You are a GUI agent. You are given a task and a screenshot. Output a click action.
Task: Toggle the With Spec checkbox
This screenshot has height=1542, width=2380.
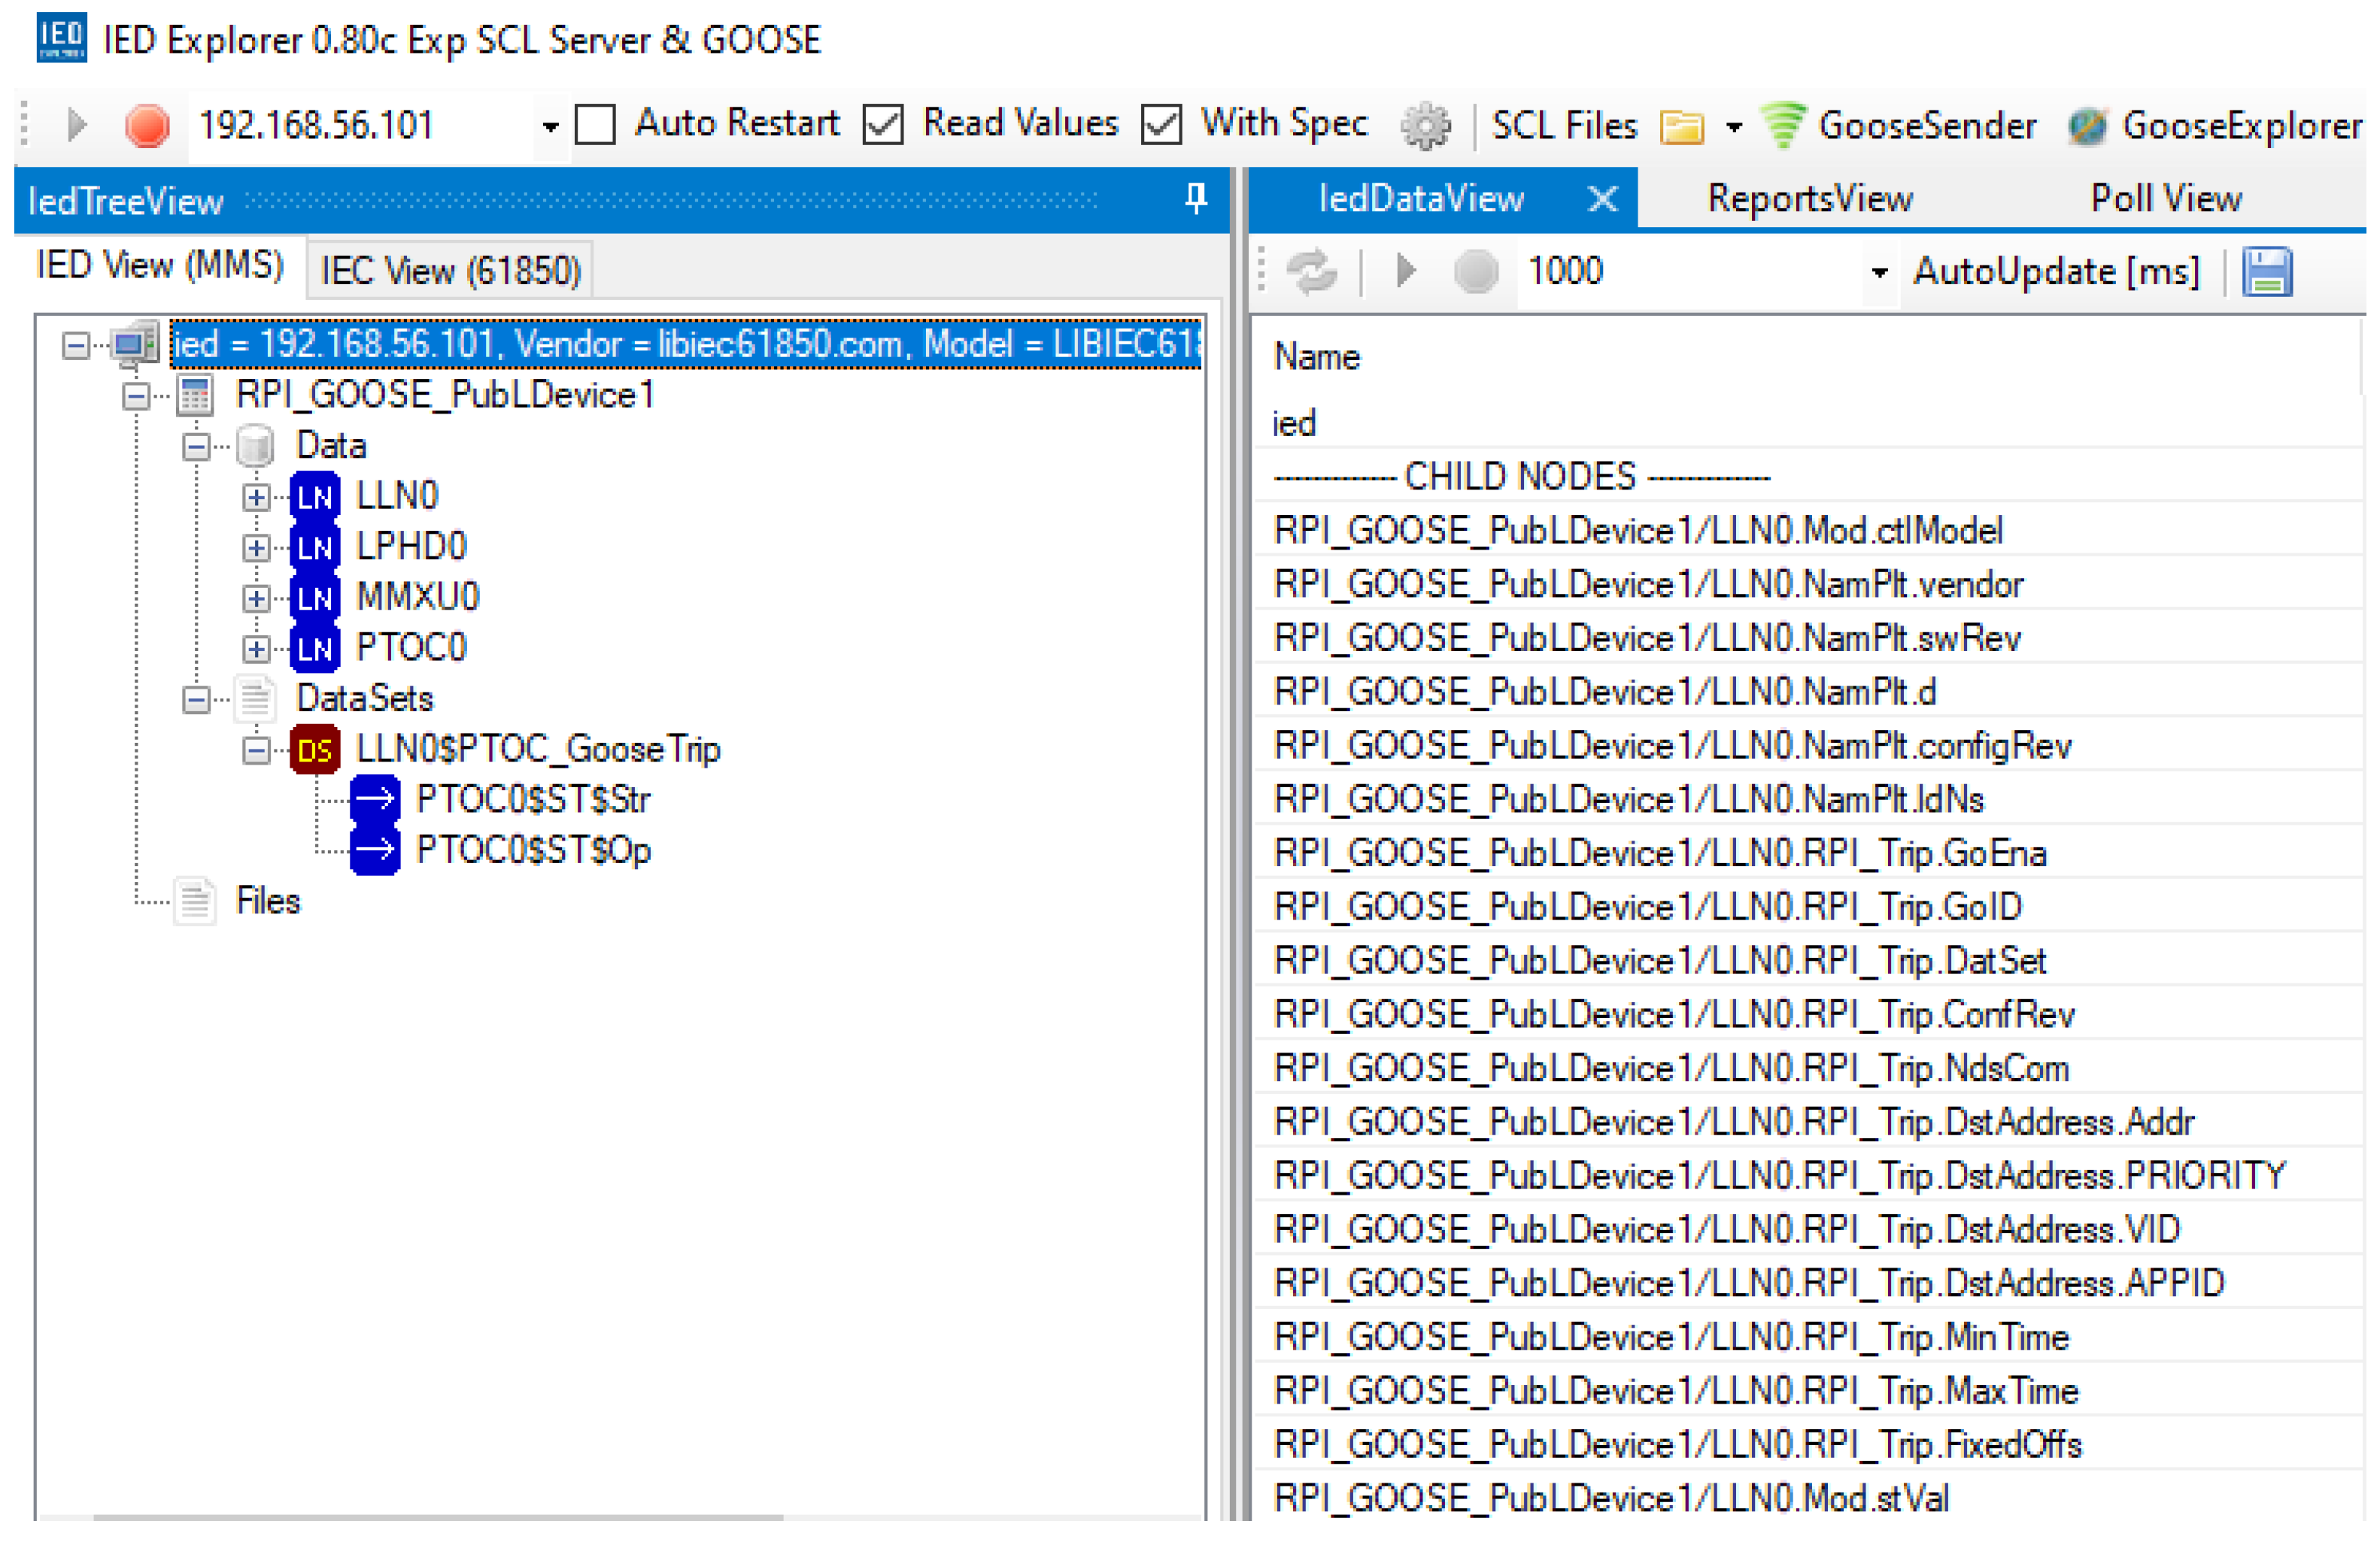[1161, 126]
